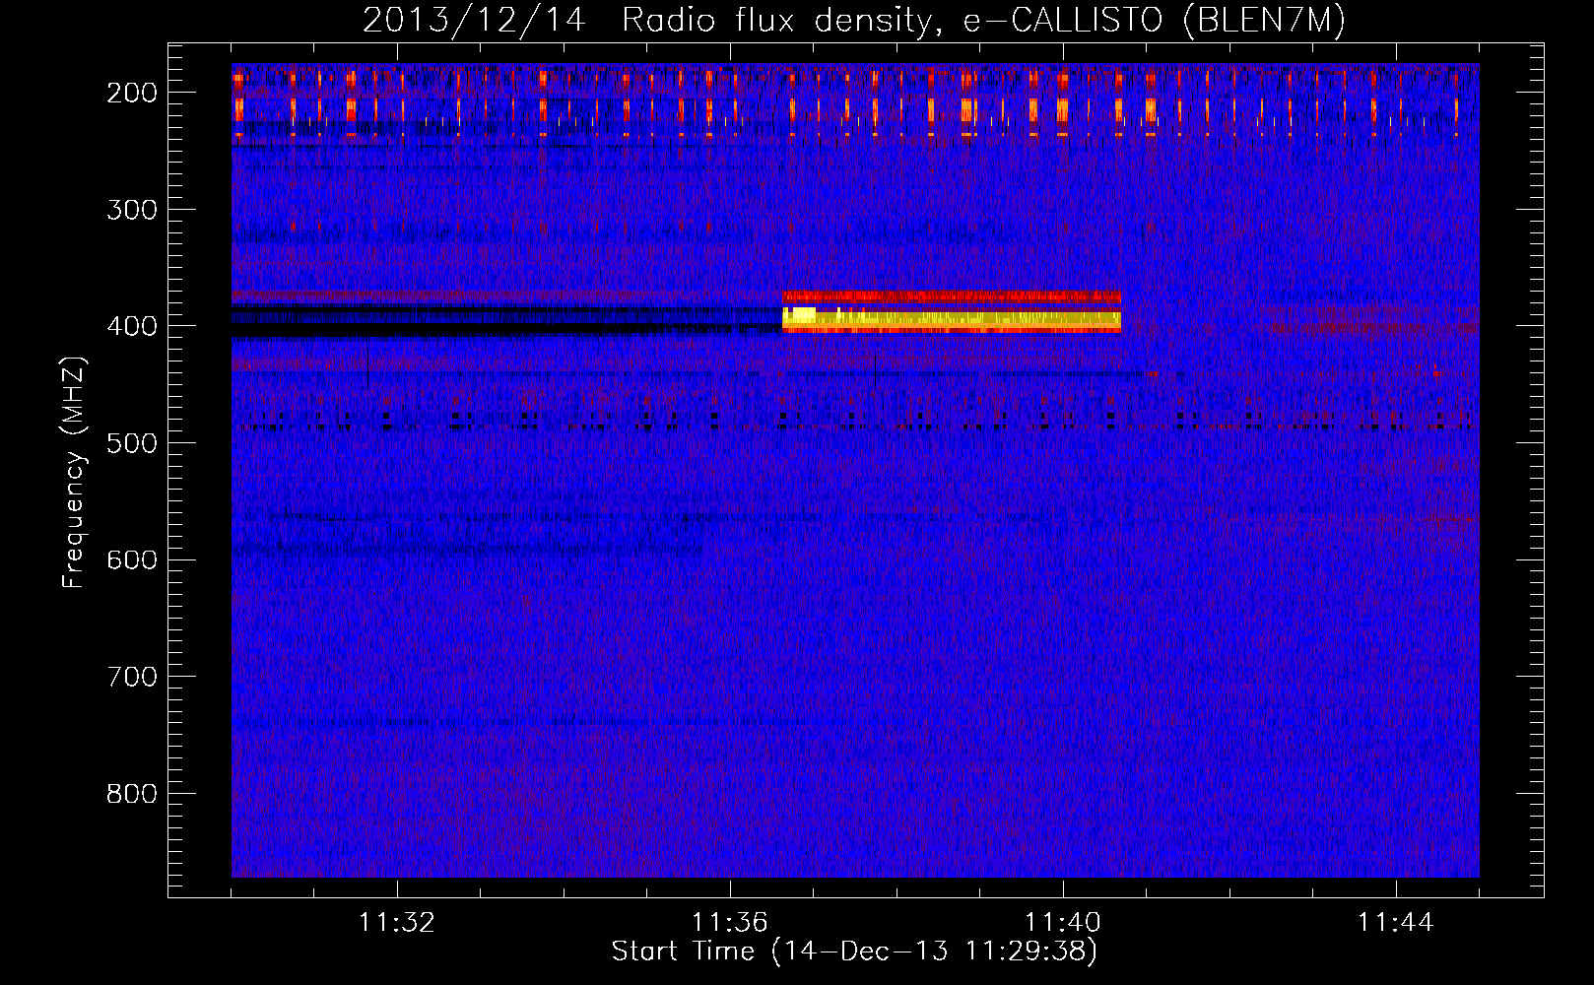Click the plot title mentioning e-CALLISTO (BLEN7M)
This screenshot has width=1594, height=985.
click(x=853, y=21)
